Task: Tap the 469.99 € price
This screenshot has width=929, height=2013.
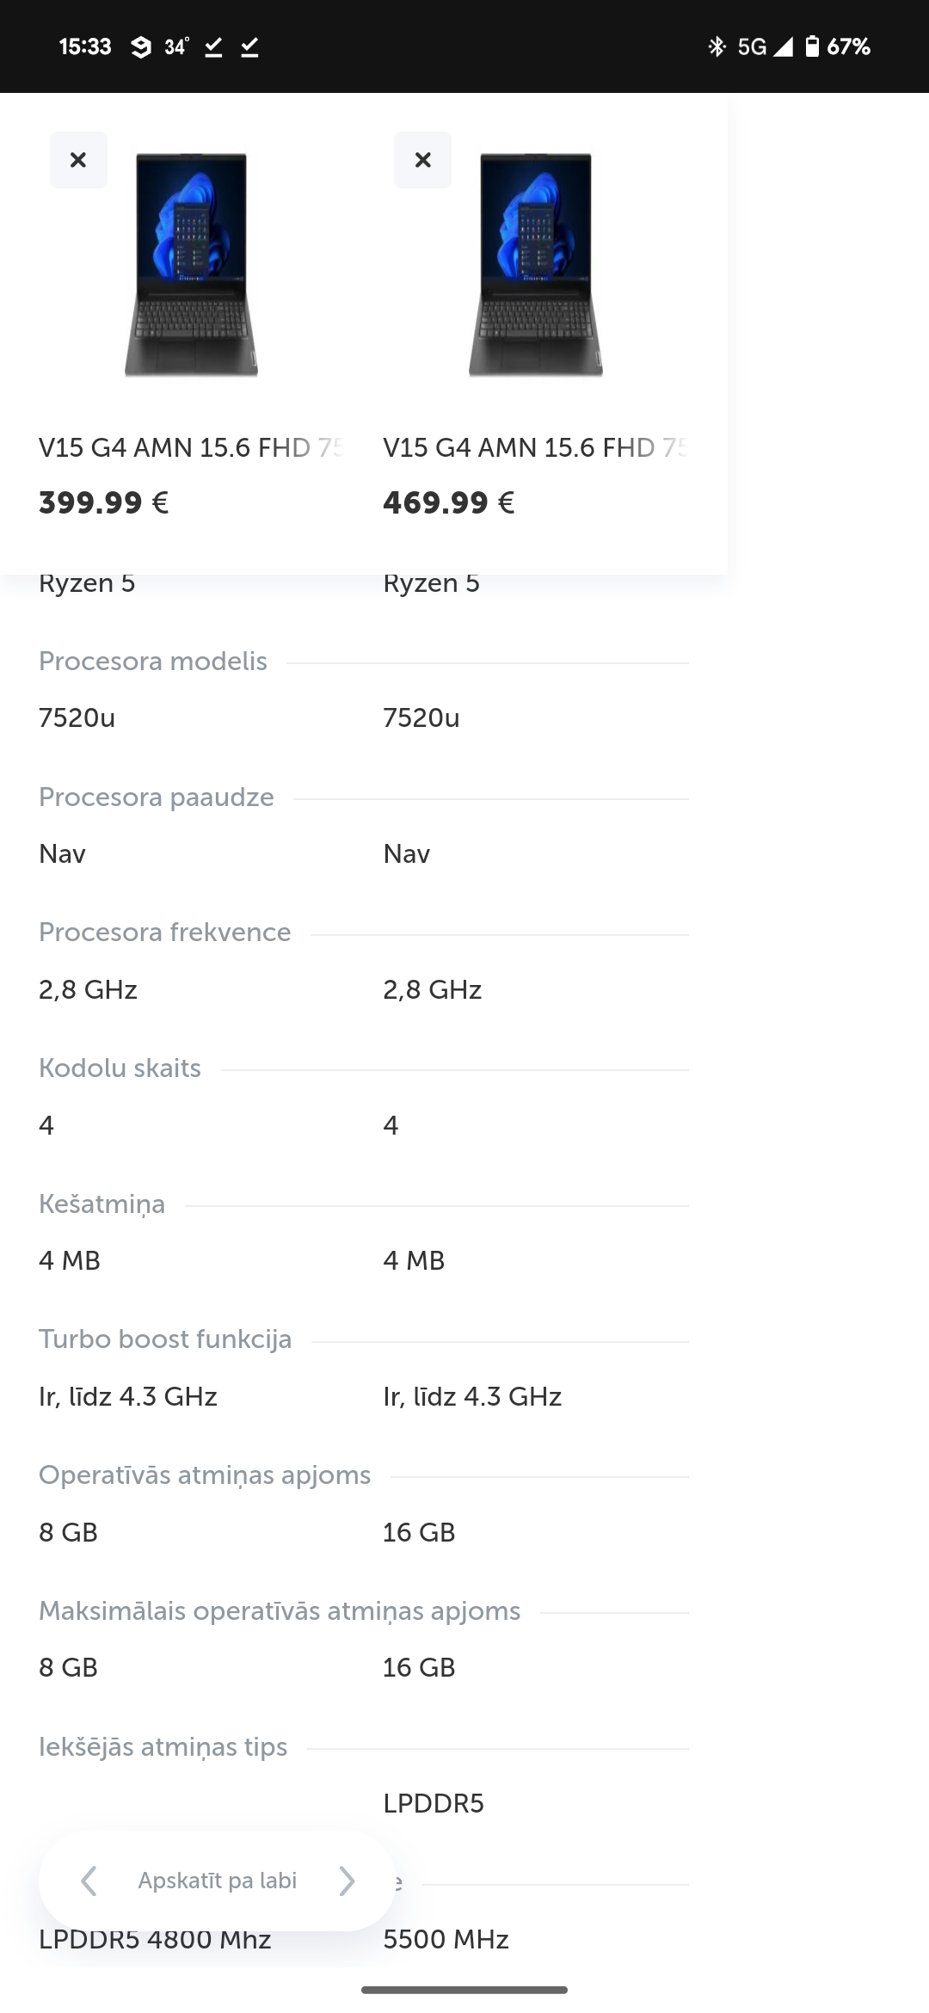Action: (448, 502)
